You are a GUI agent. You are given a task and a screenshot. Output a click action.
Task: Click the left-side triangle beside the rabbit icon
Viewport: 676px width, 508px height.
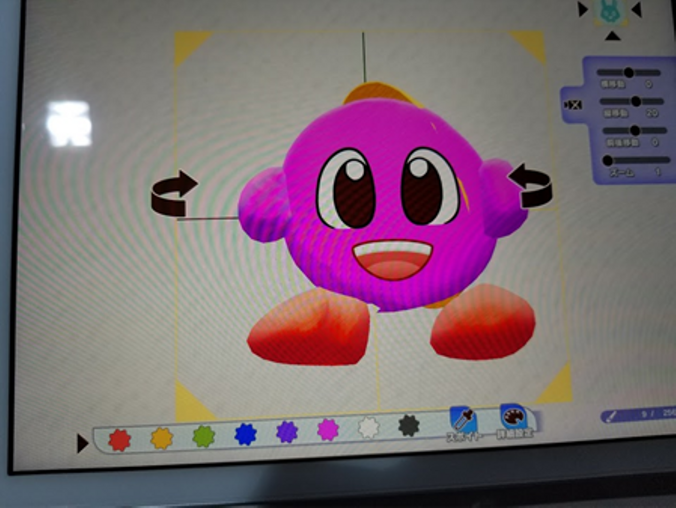[584, 9]
